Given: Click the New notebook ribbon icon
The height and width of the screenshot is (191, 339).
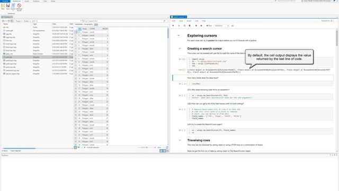Looking at the screenshot, I should tap(3, 6).
